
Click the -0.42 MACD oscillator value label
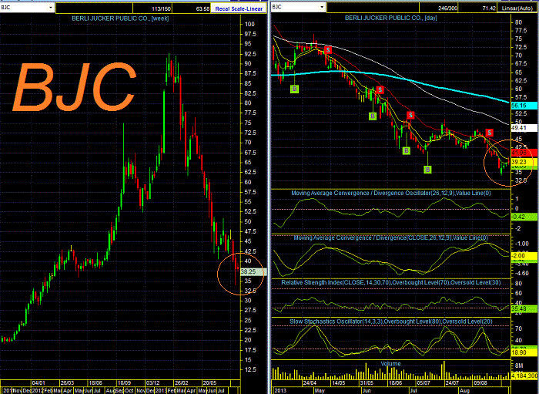coord(524,217)
